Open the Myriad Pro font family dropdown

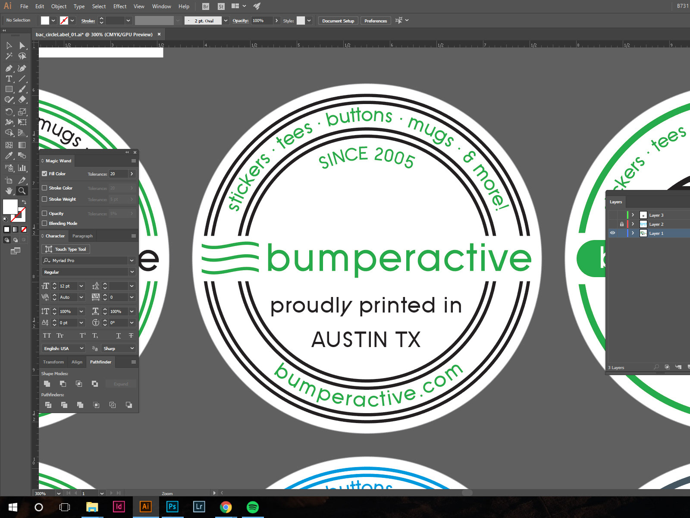(132, 260)
